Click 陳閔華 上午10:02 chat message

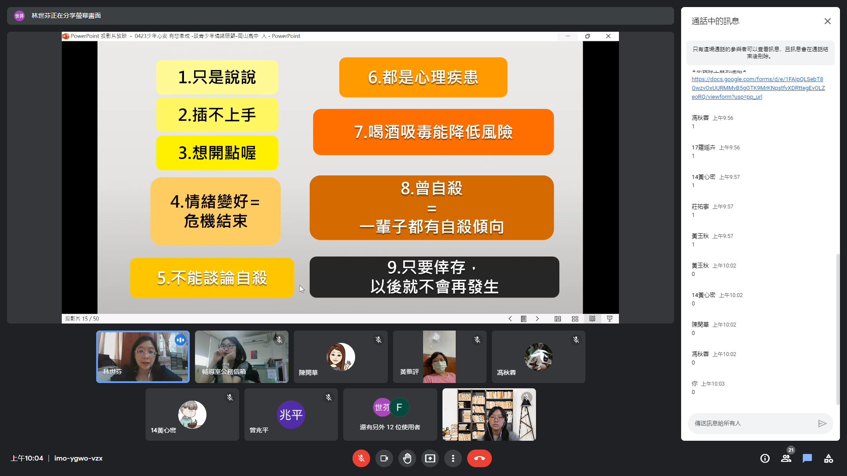[x=714, y=329]
